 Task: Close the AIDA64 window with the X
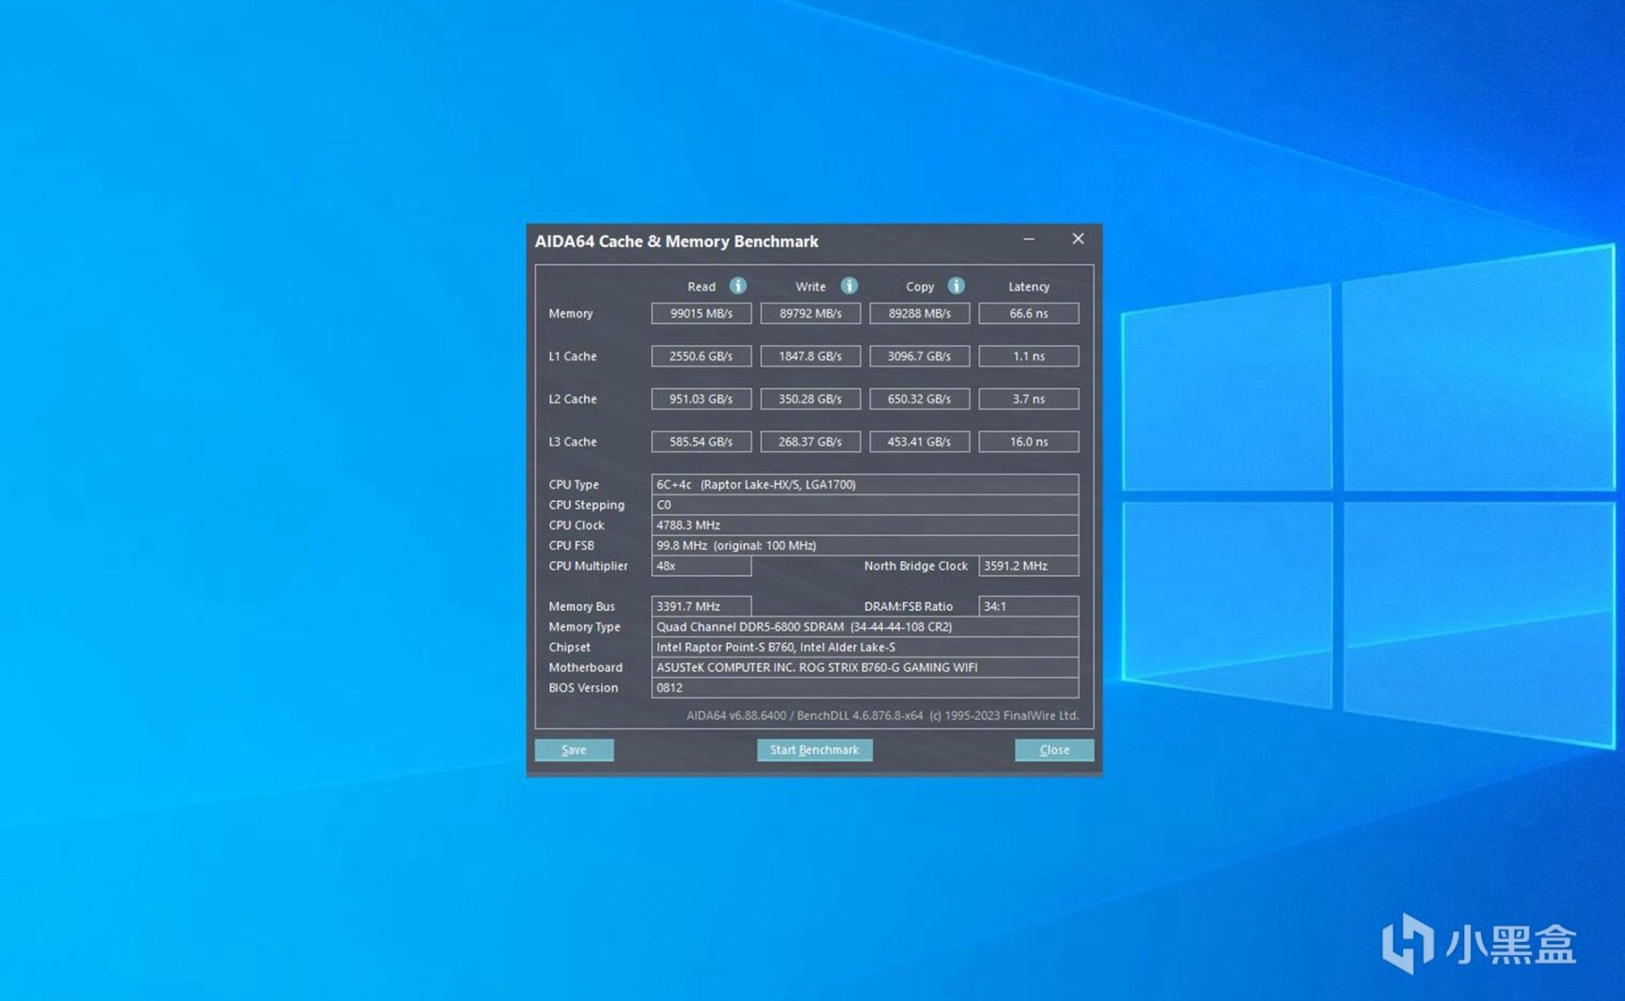click(x=1079, y=240)
